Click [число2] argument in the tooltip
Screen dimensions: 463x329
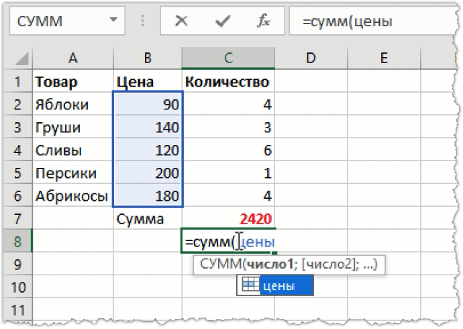pyautogui.click(x=328, y=264)
